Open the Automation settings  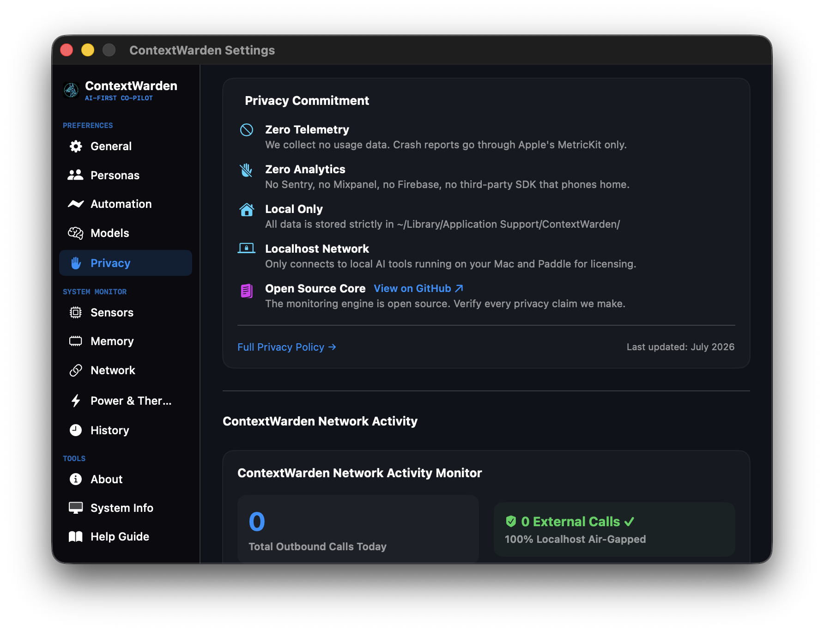point(126,204)
